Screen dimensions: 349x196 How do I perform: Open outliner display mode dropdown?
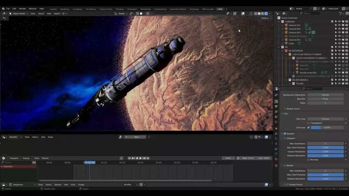pyautogui.click(x=285, y=14)
